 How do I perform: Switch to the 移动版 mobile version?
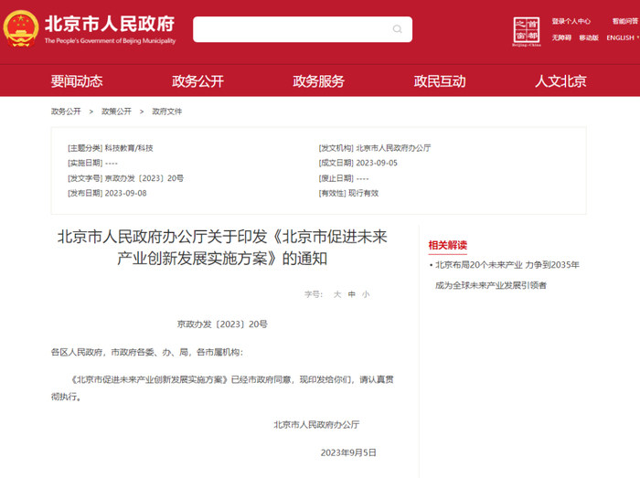(x=589, y=37)
